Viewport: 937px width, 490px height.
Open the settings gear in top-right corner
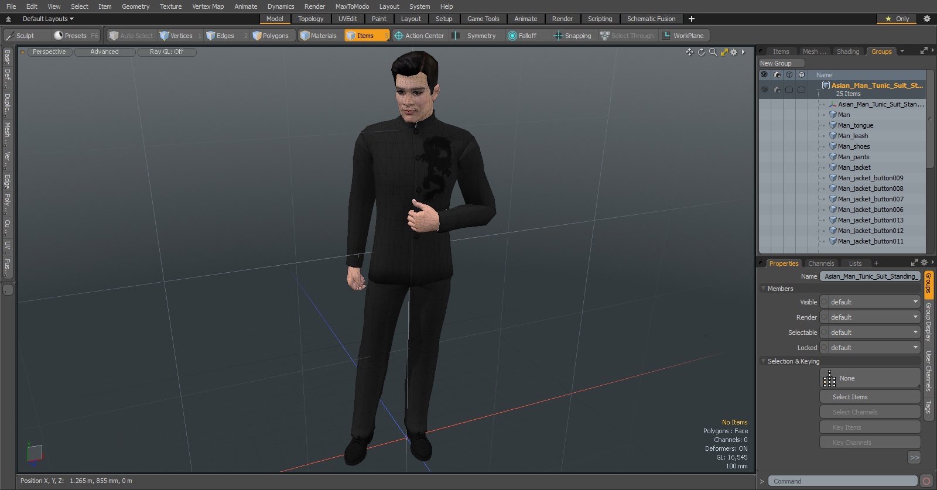tap(926, 19)
